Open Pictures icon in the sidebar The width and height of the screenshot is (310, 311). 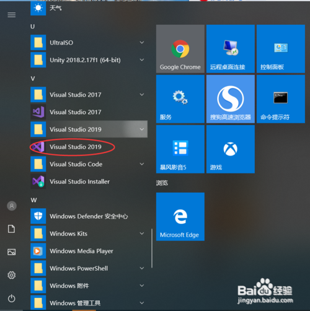12,252
